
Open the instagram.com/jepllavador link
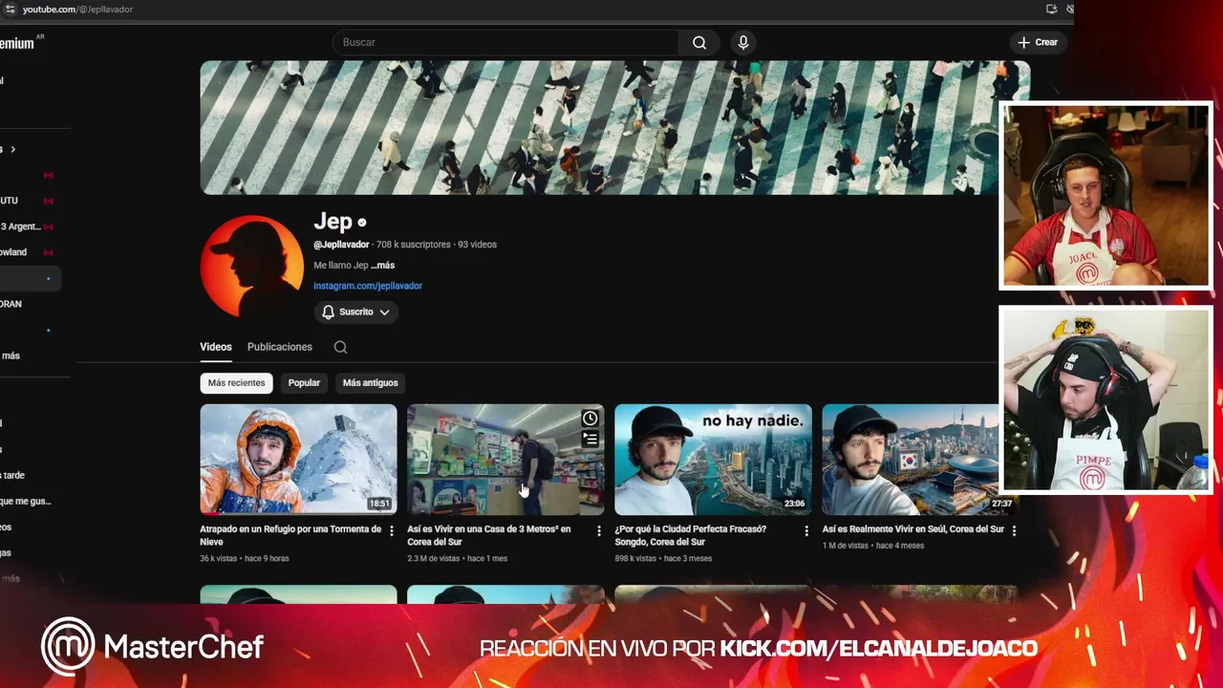[x=368, y=286]
